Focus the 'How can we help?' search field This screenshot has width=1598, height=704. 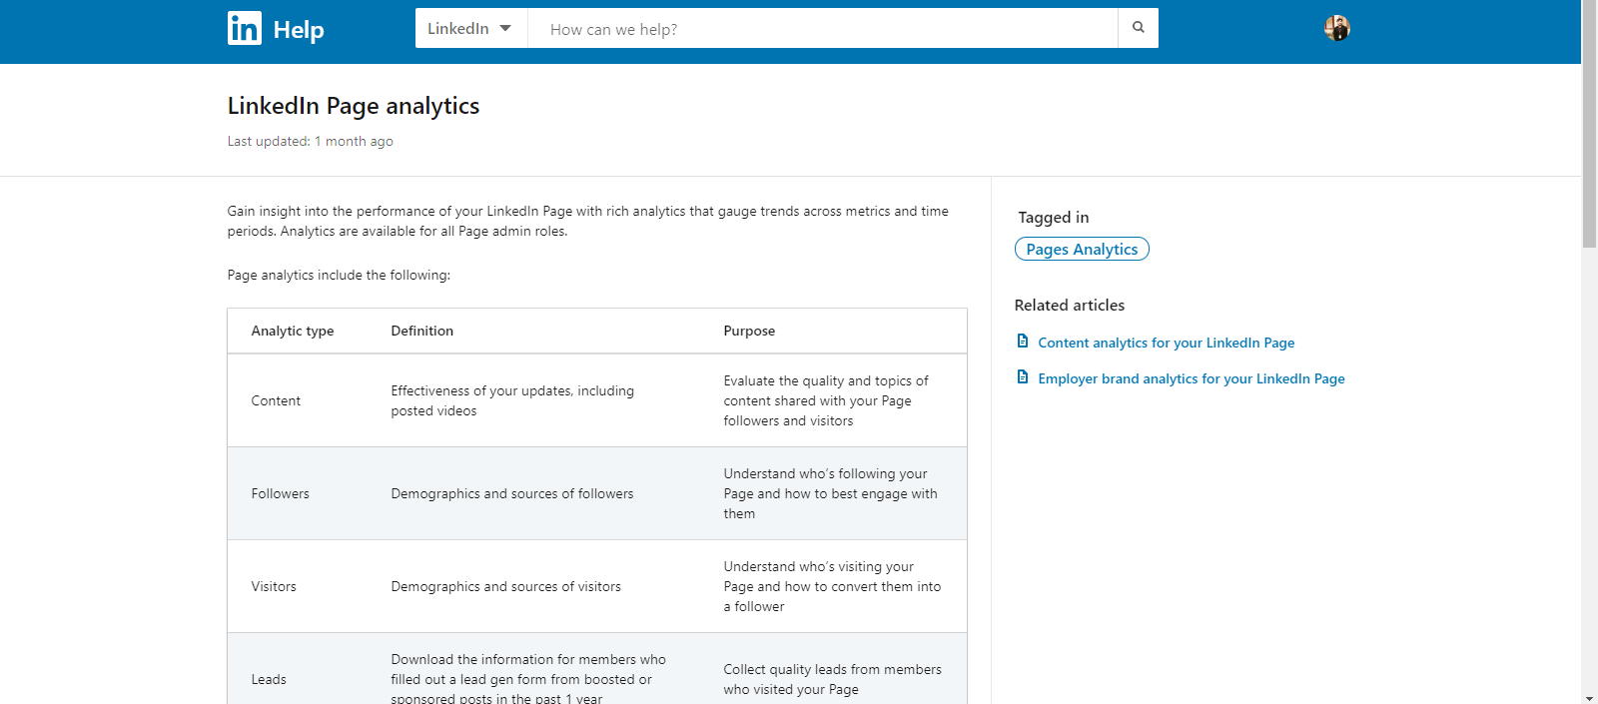click(823, 28)
